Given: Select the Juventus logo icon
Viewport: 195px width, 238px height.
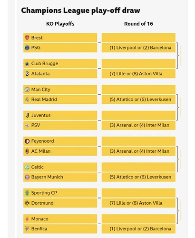Looking at the screenshot, I should point(27,115).
